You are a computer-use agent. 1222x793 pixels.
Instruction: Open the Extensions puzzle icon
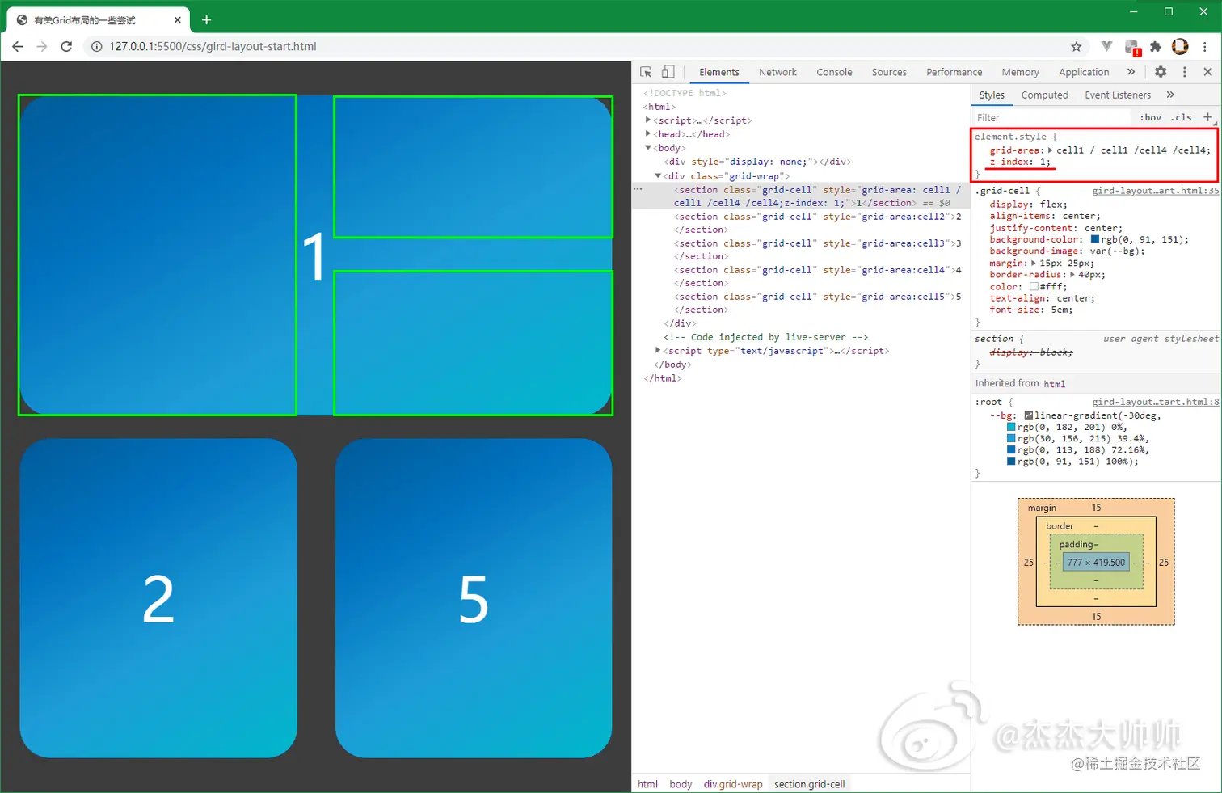pos(1156,46)
